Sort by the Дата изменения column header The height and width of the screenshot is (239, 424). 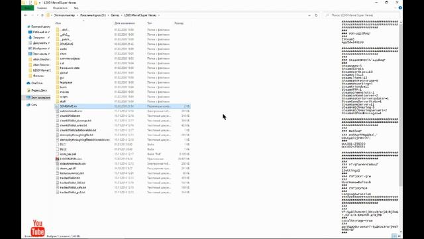pos(125,23)
